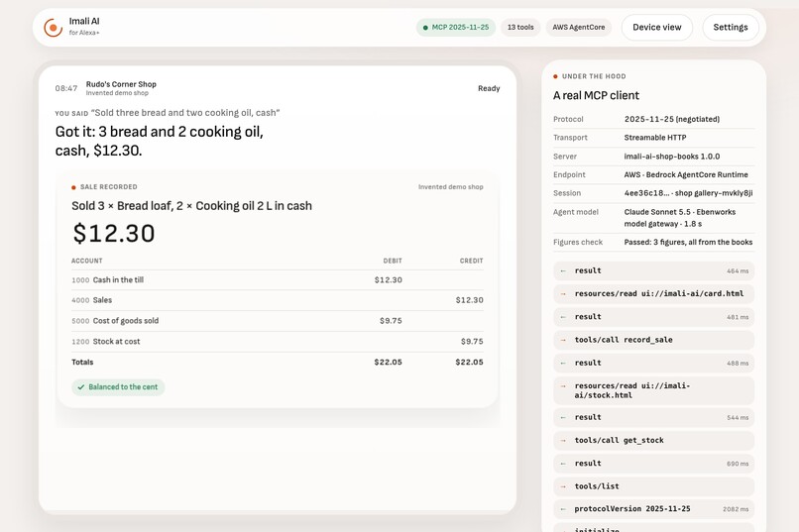Select the tools/call get_stock log entry
799x532 pixels.
pyautogui.click(x=654, y=441)
